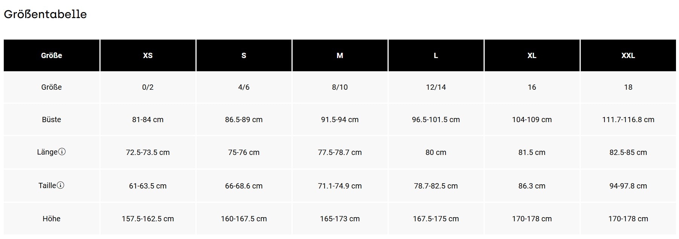The image size is (679, 239).
Task: Click the 86.3 cm waist cell
Action: (x=532, y=186)
